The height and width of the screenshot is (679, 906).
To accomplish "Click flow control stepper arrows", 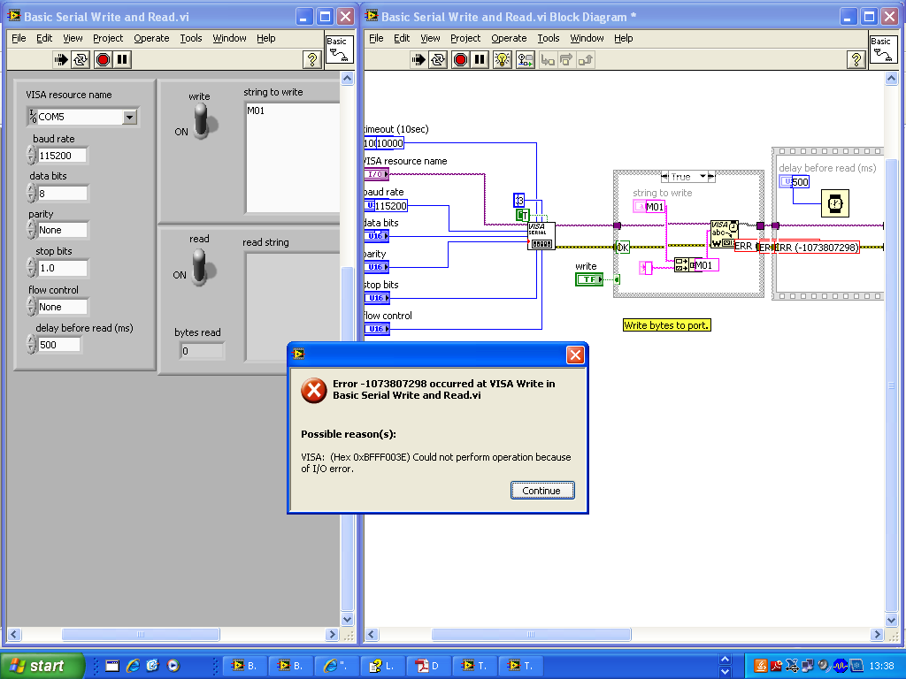I will 32,307.
